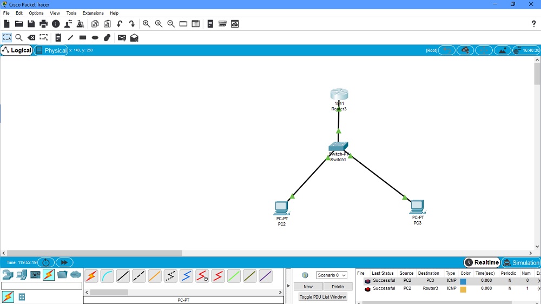Click the device search input field

coord(42,286)
